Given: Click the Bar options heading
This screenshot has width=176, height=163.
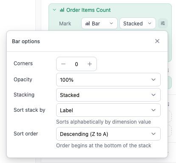Looking at the screenshot, I should (x=26, y=41).
